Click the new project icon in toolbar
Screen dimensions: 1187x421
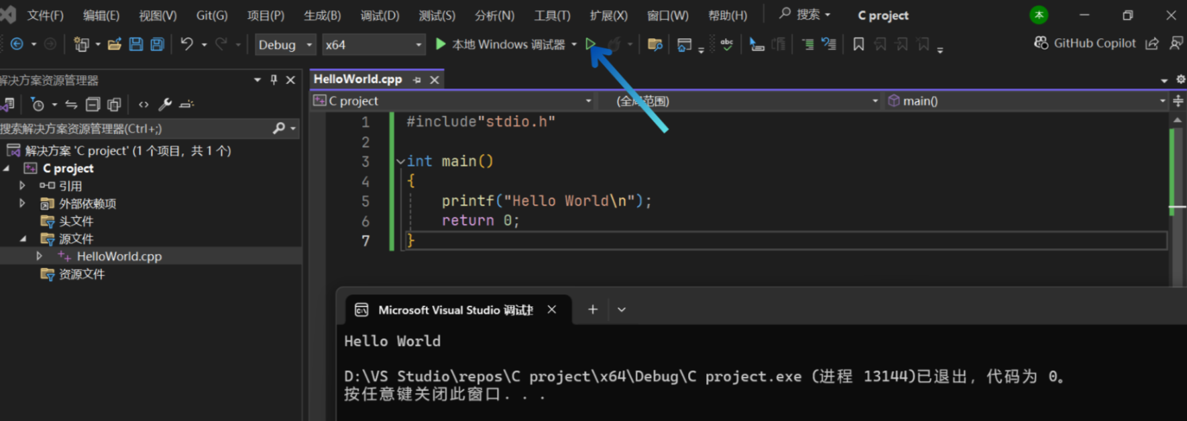point(81,44)
